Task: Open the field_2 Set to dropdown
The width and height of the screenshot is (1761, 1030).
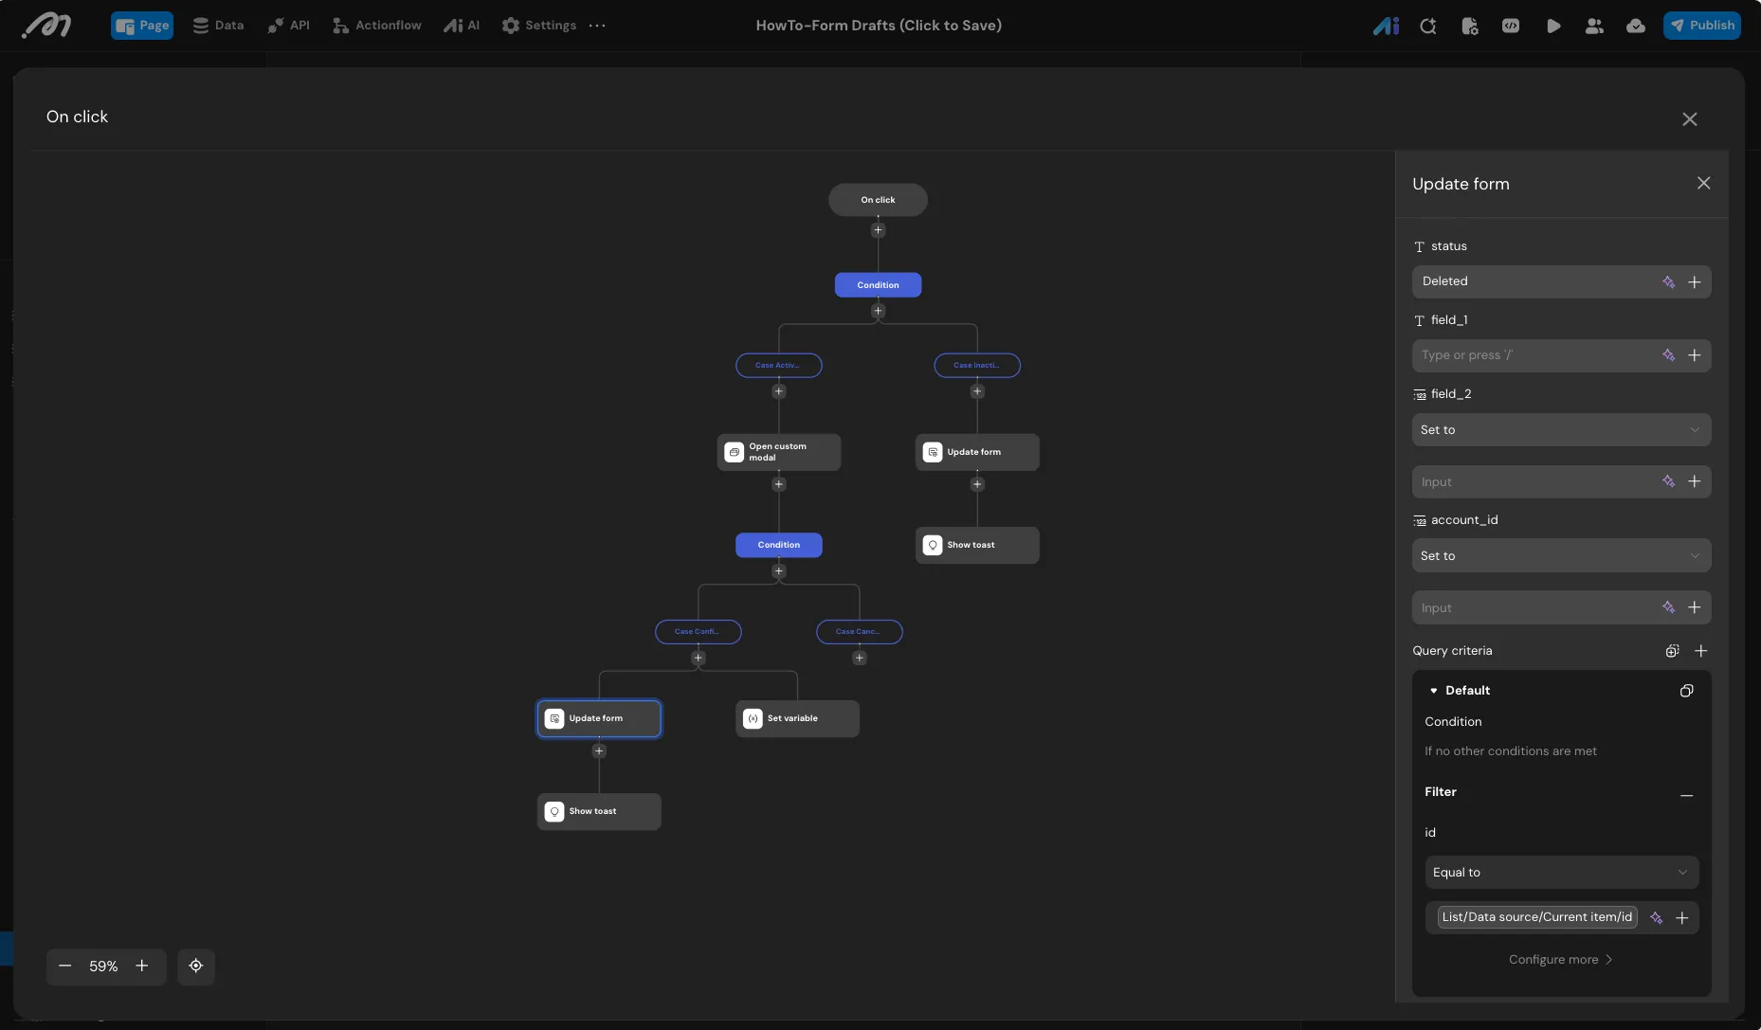Action: pyautogui.click(x=1561, y=430)
